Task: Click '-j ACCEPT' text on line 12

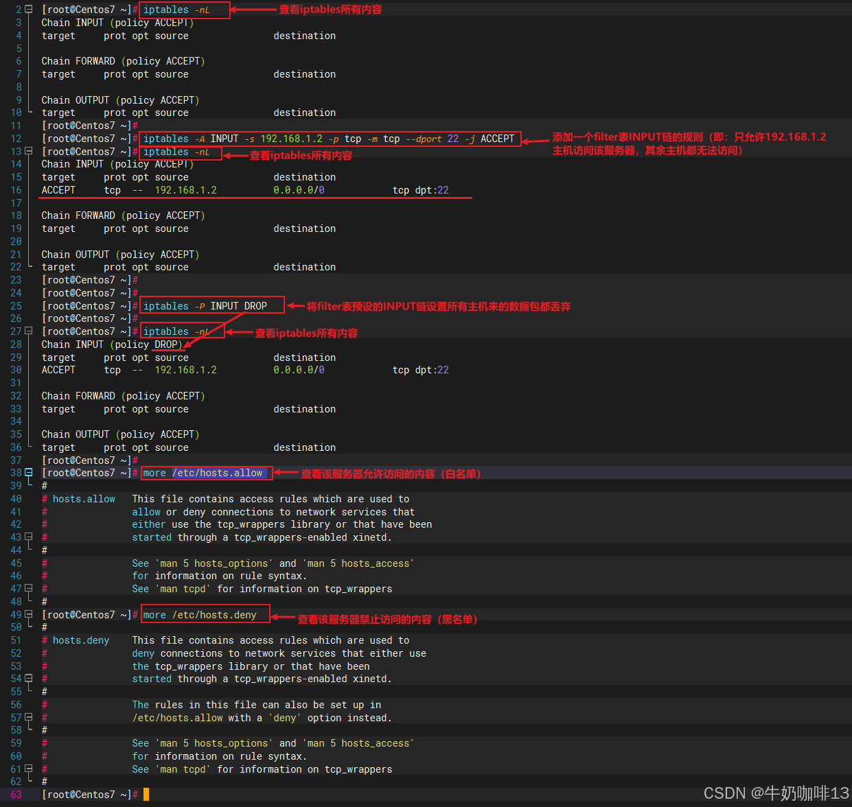Action: pyautogui.click(x=490, y=139)
